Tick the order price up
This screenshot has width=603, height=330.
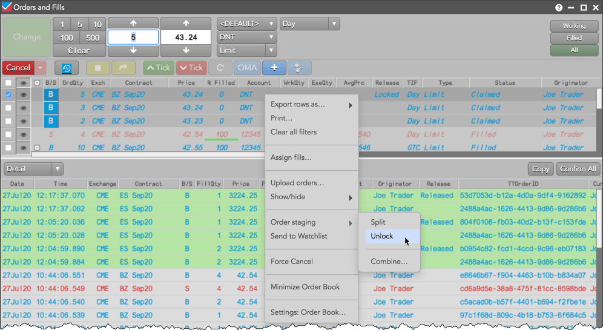tap(159, 68)
